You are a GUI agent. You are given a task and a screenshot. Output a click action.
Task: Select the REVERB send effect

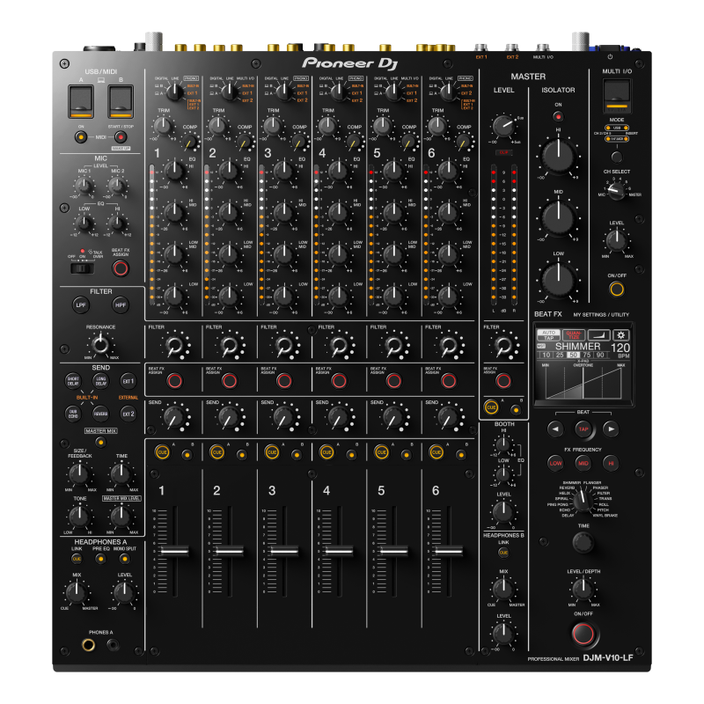pyautogui.click(x=100, y=414)
